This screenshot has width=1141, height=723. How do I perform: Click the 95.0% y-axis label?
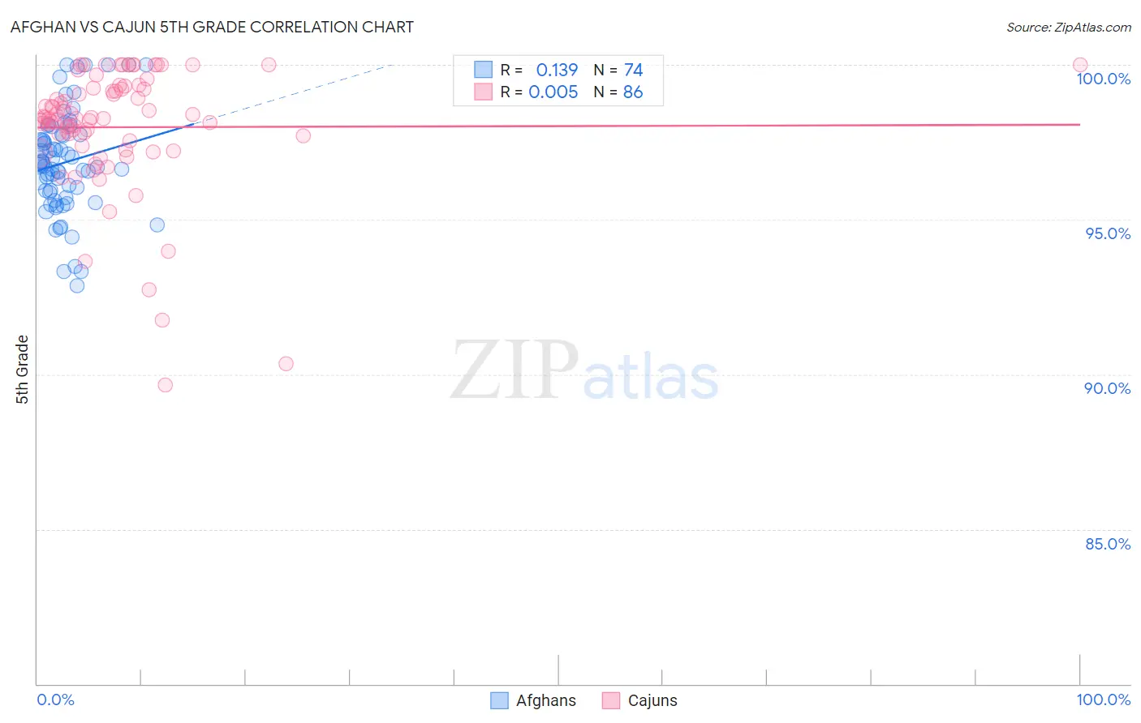pos(1109,233)
